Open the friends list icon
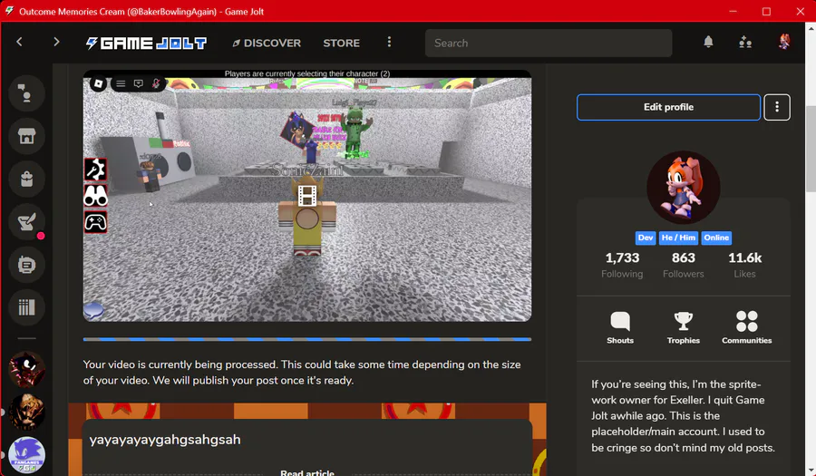Screen dimensions: 816x476 (x=745, y=42)
